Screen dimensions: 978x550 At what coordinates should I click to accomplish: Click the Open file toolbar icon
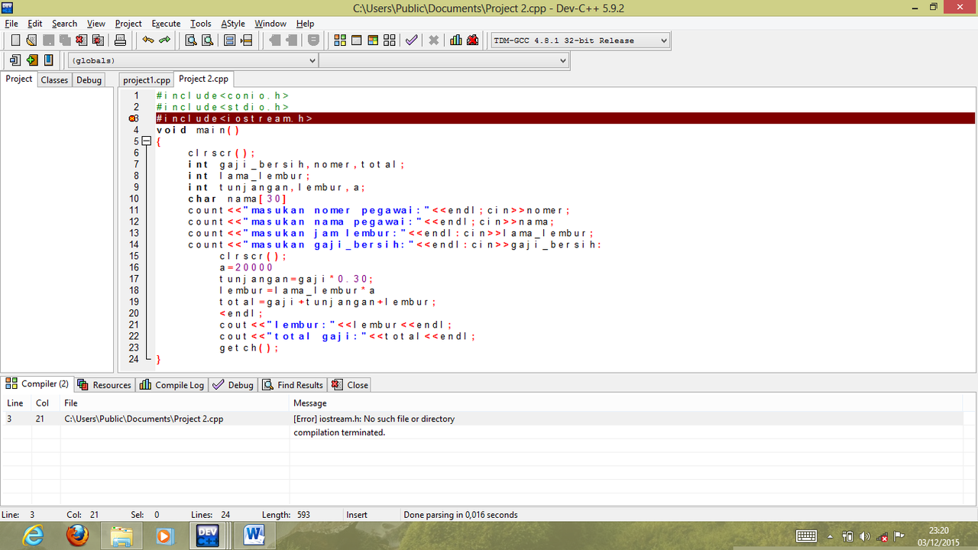tap(31, 40)
